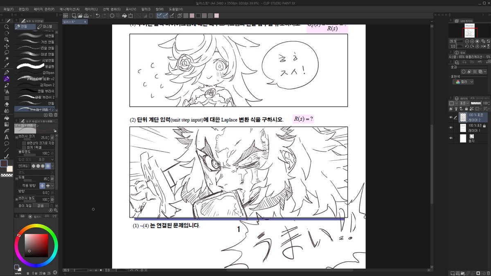Select the Text tool
The height and width of the screenshot is (276, 491).
tap(7, 137)
